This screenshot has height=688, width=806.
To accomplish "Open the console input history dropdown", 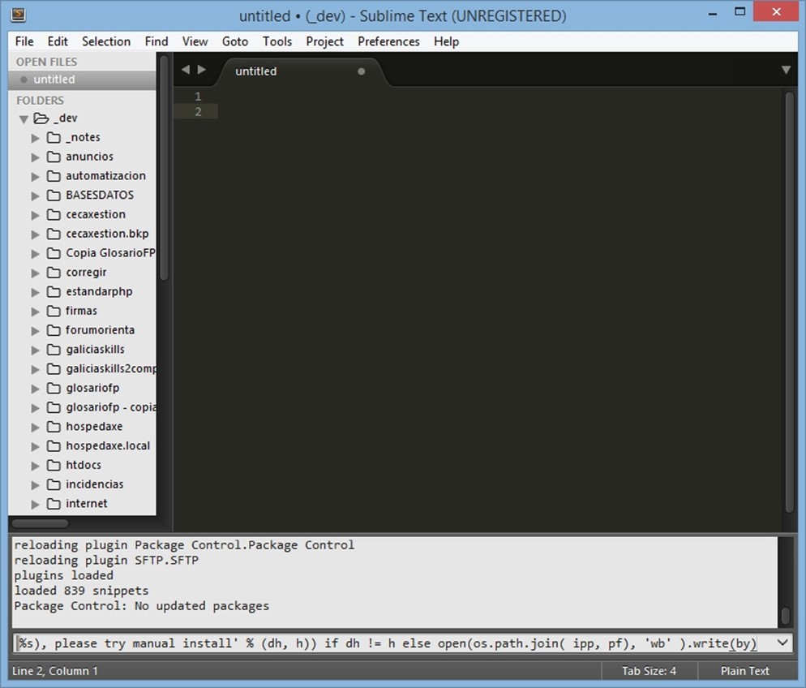I will coord(782,643).
